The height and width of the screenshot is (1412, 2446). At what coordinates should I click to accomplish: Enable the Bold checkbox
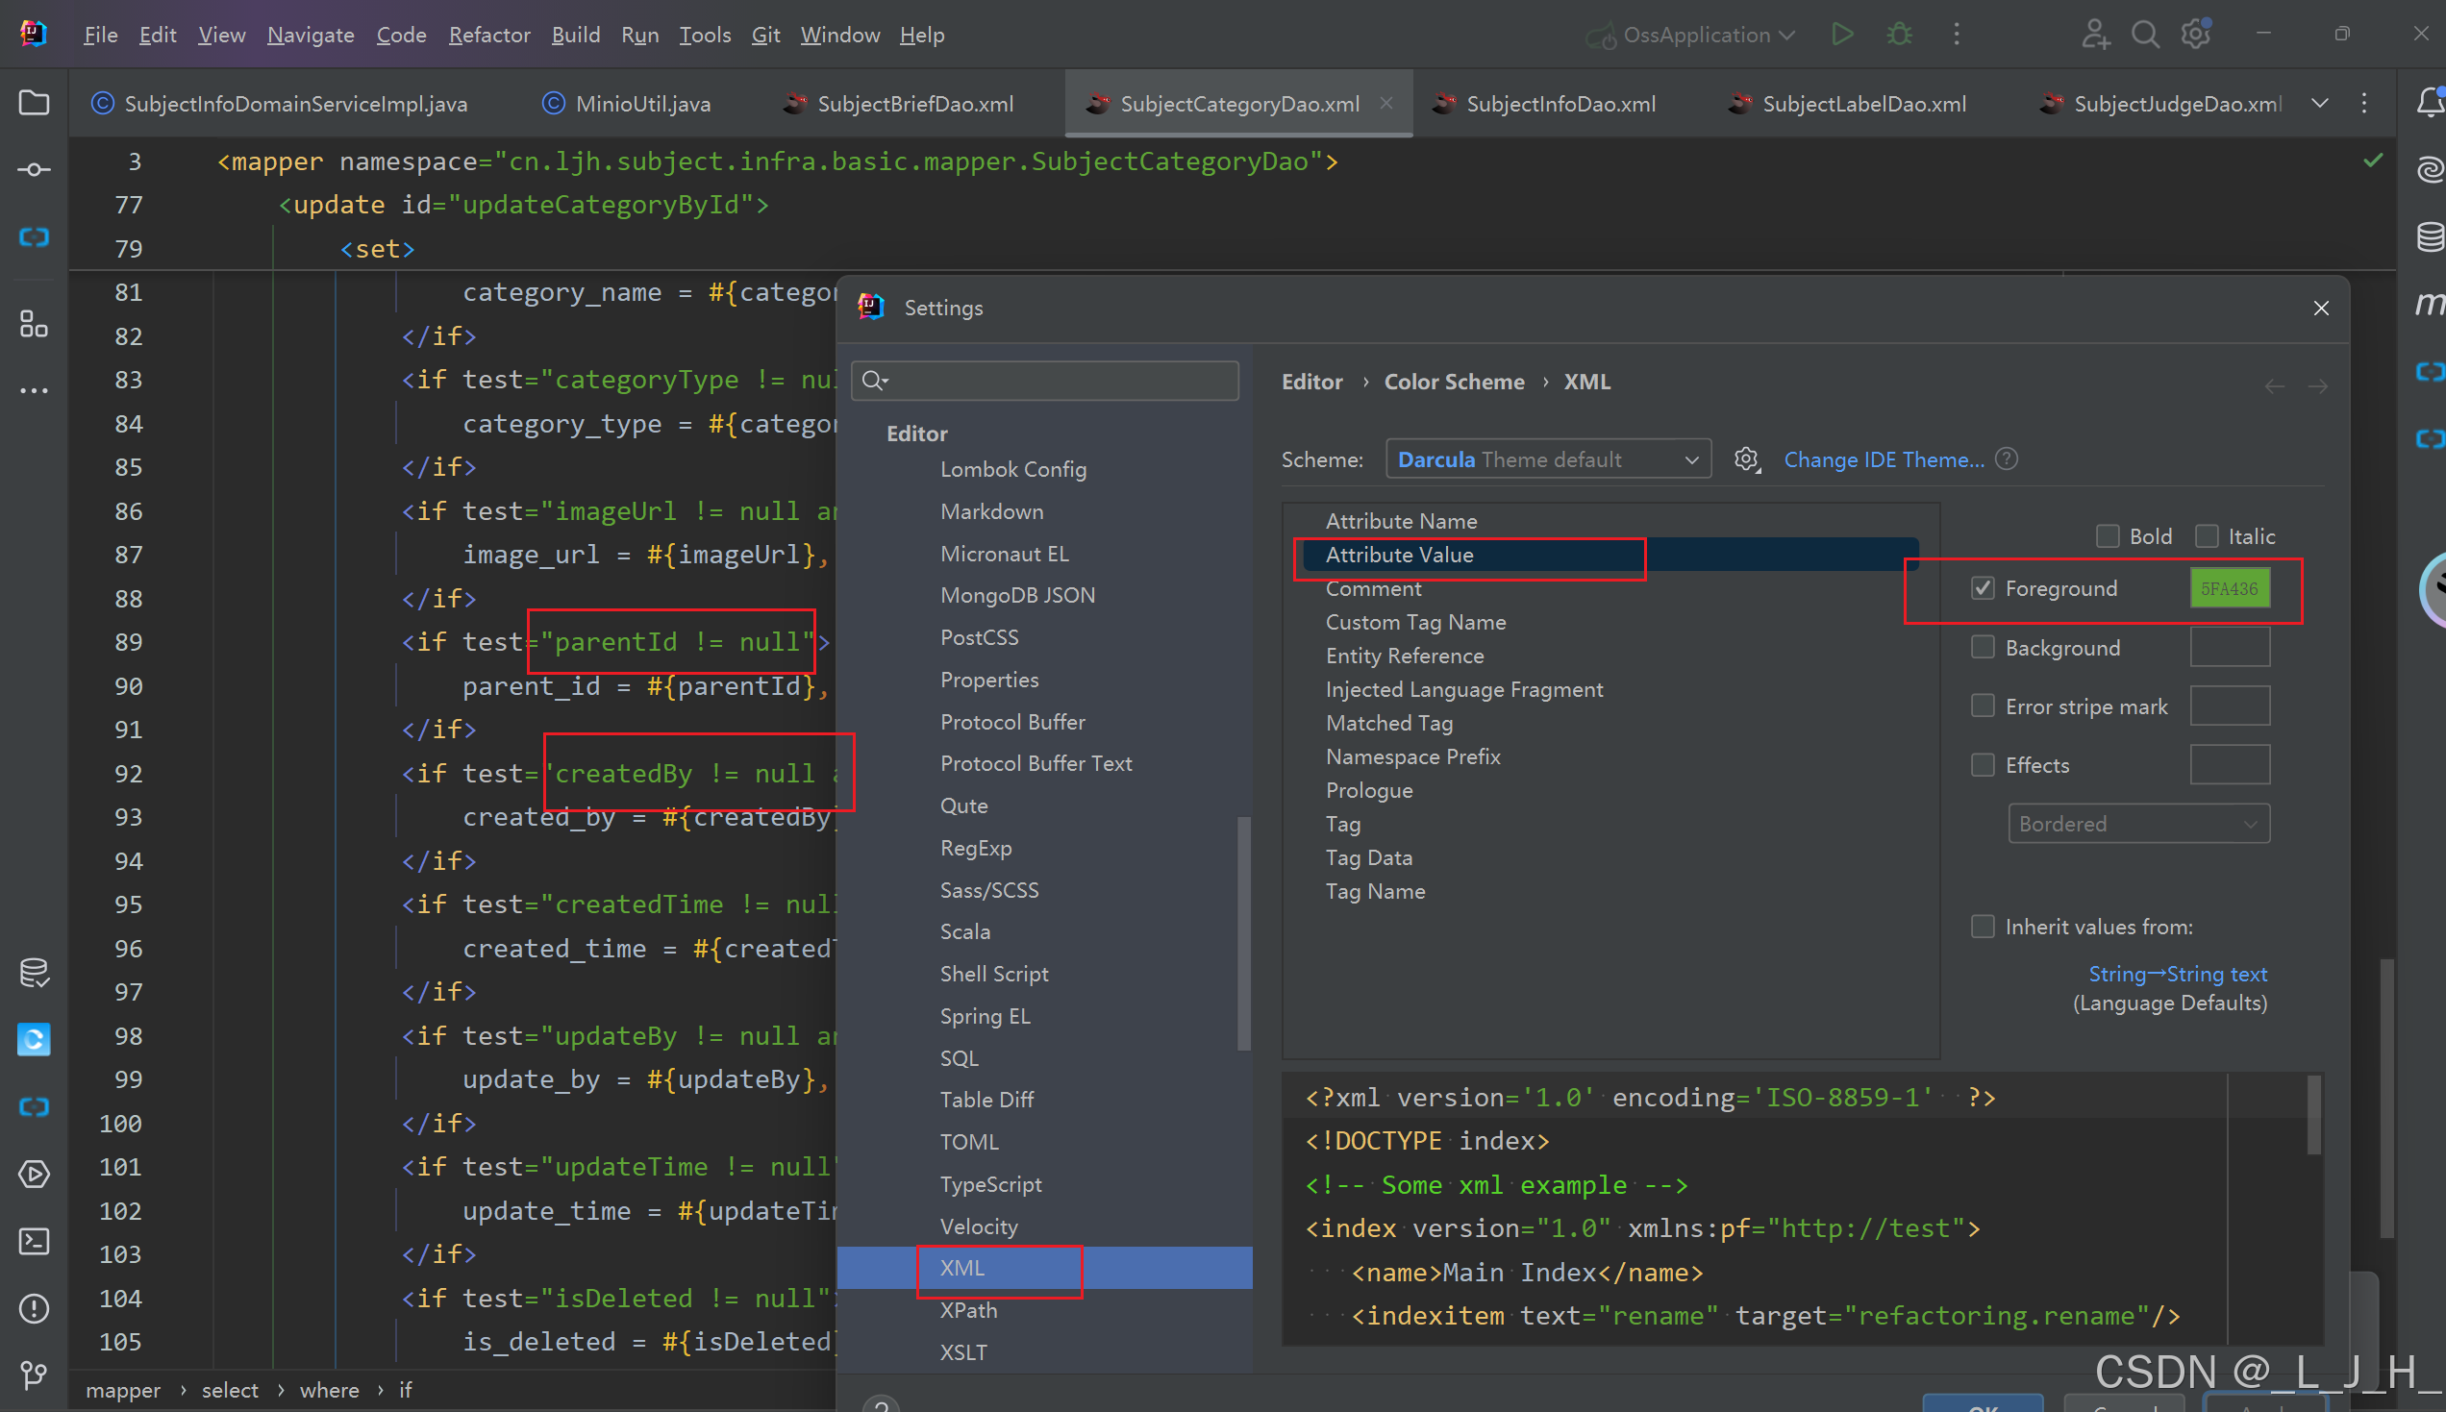click(2108, 536)
